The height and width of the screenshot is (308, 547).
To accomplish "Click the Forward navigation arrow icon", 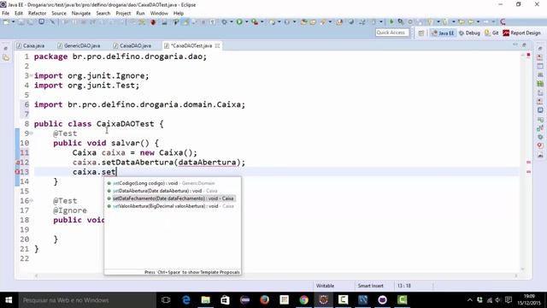I will pyautogui.click(x=485, y=22).
